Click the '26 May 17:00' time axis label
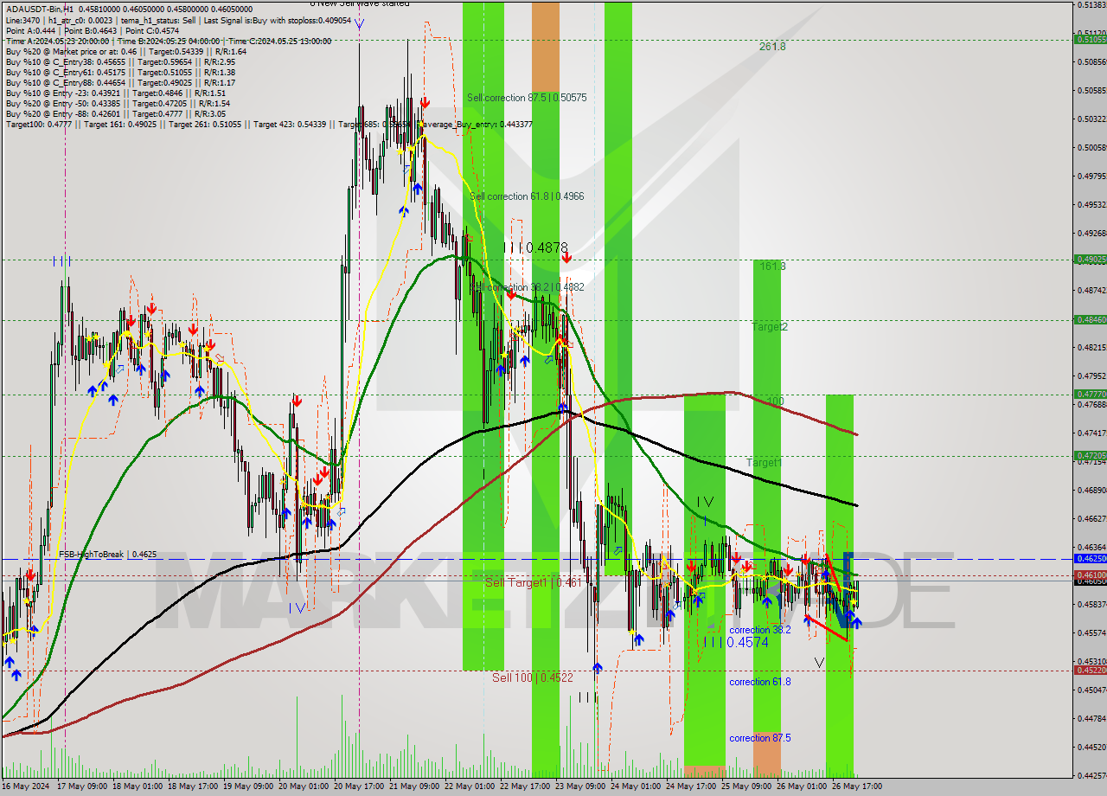 pyautogui.click(x=856, y=786)
